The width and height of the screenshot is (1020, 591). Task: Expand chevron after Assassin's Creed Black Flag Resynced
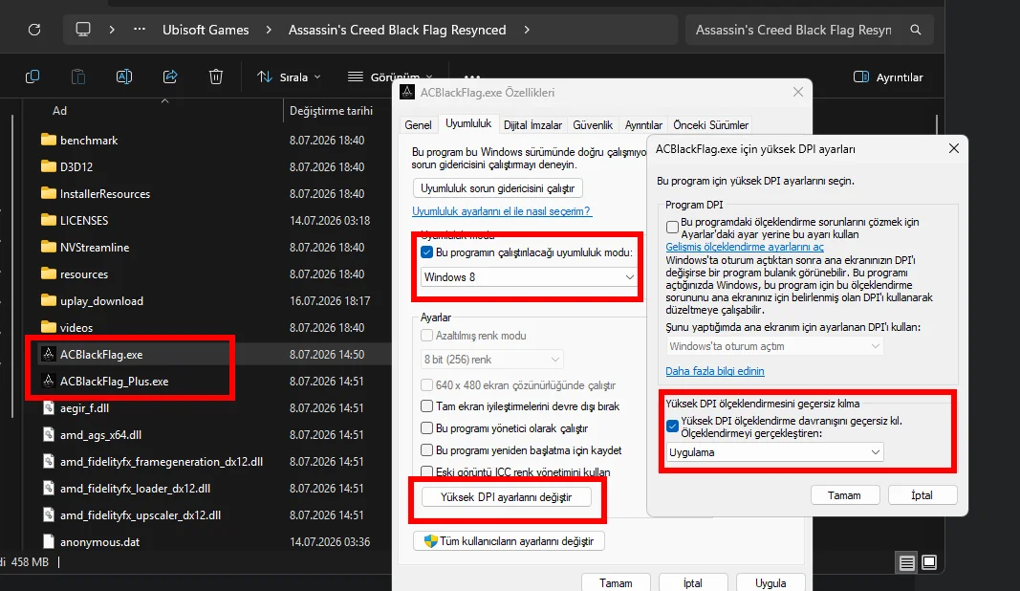(527, 30)
